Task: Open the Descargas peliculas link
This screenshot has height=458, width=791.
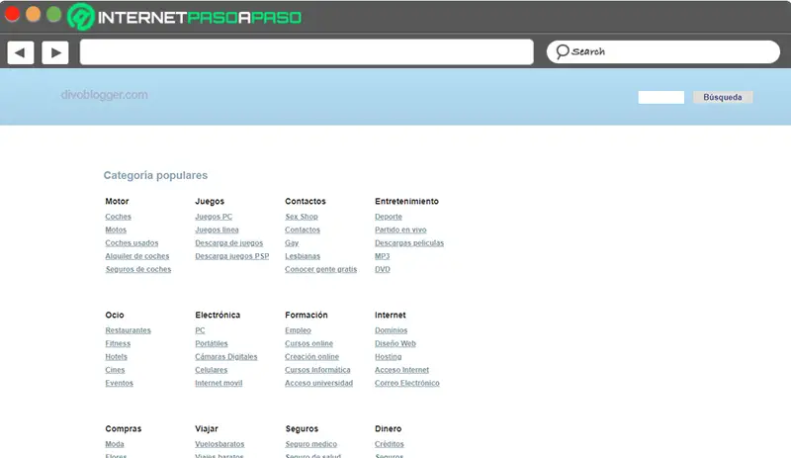Action: [x=409, y=243]
